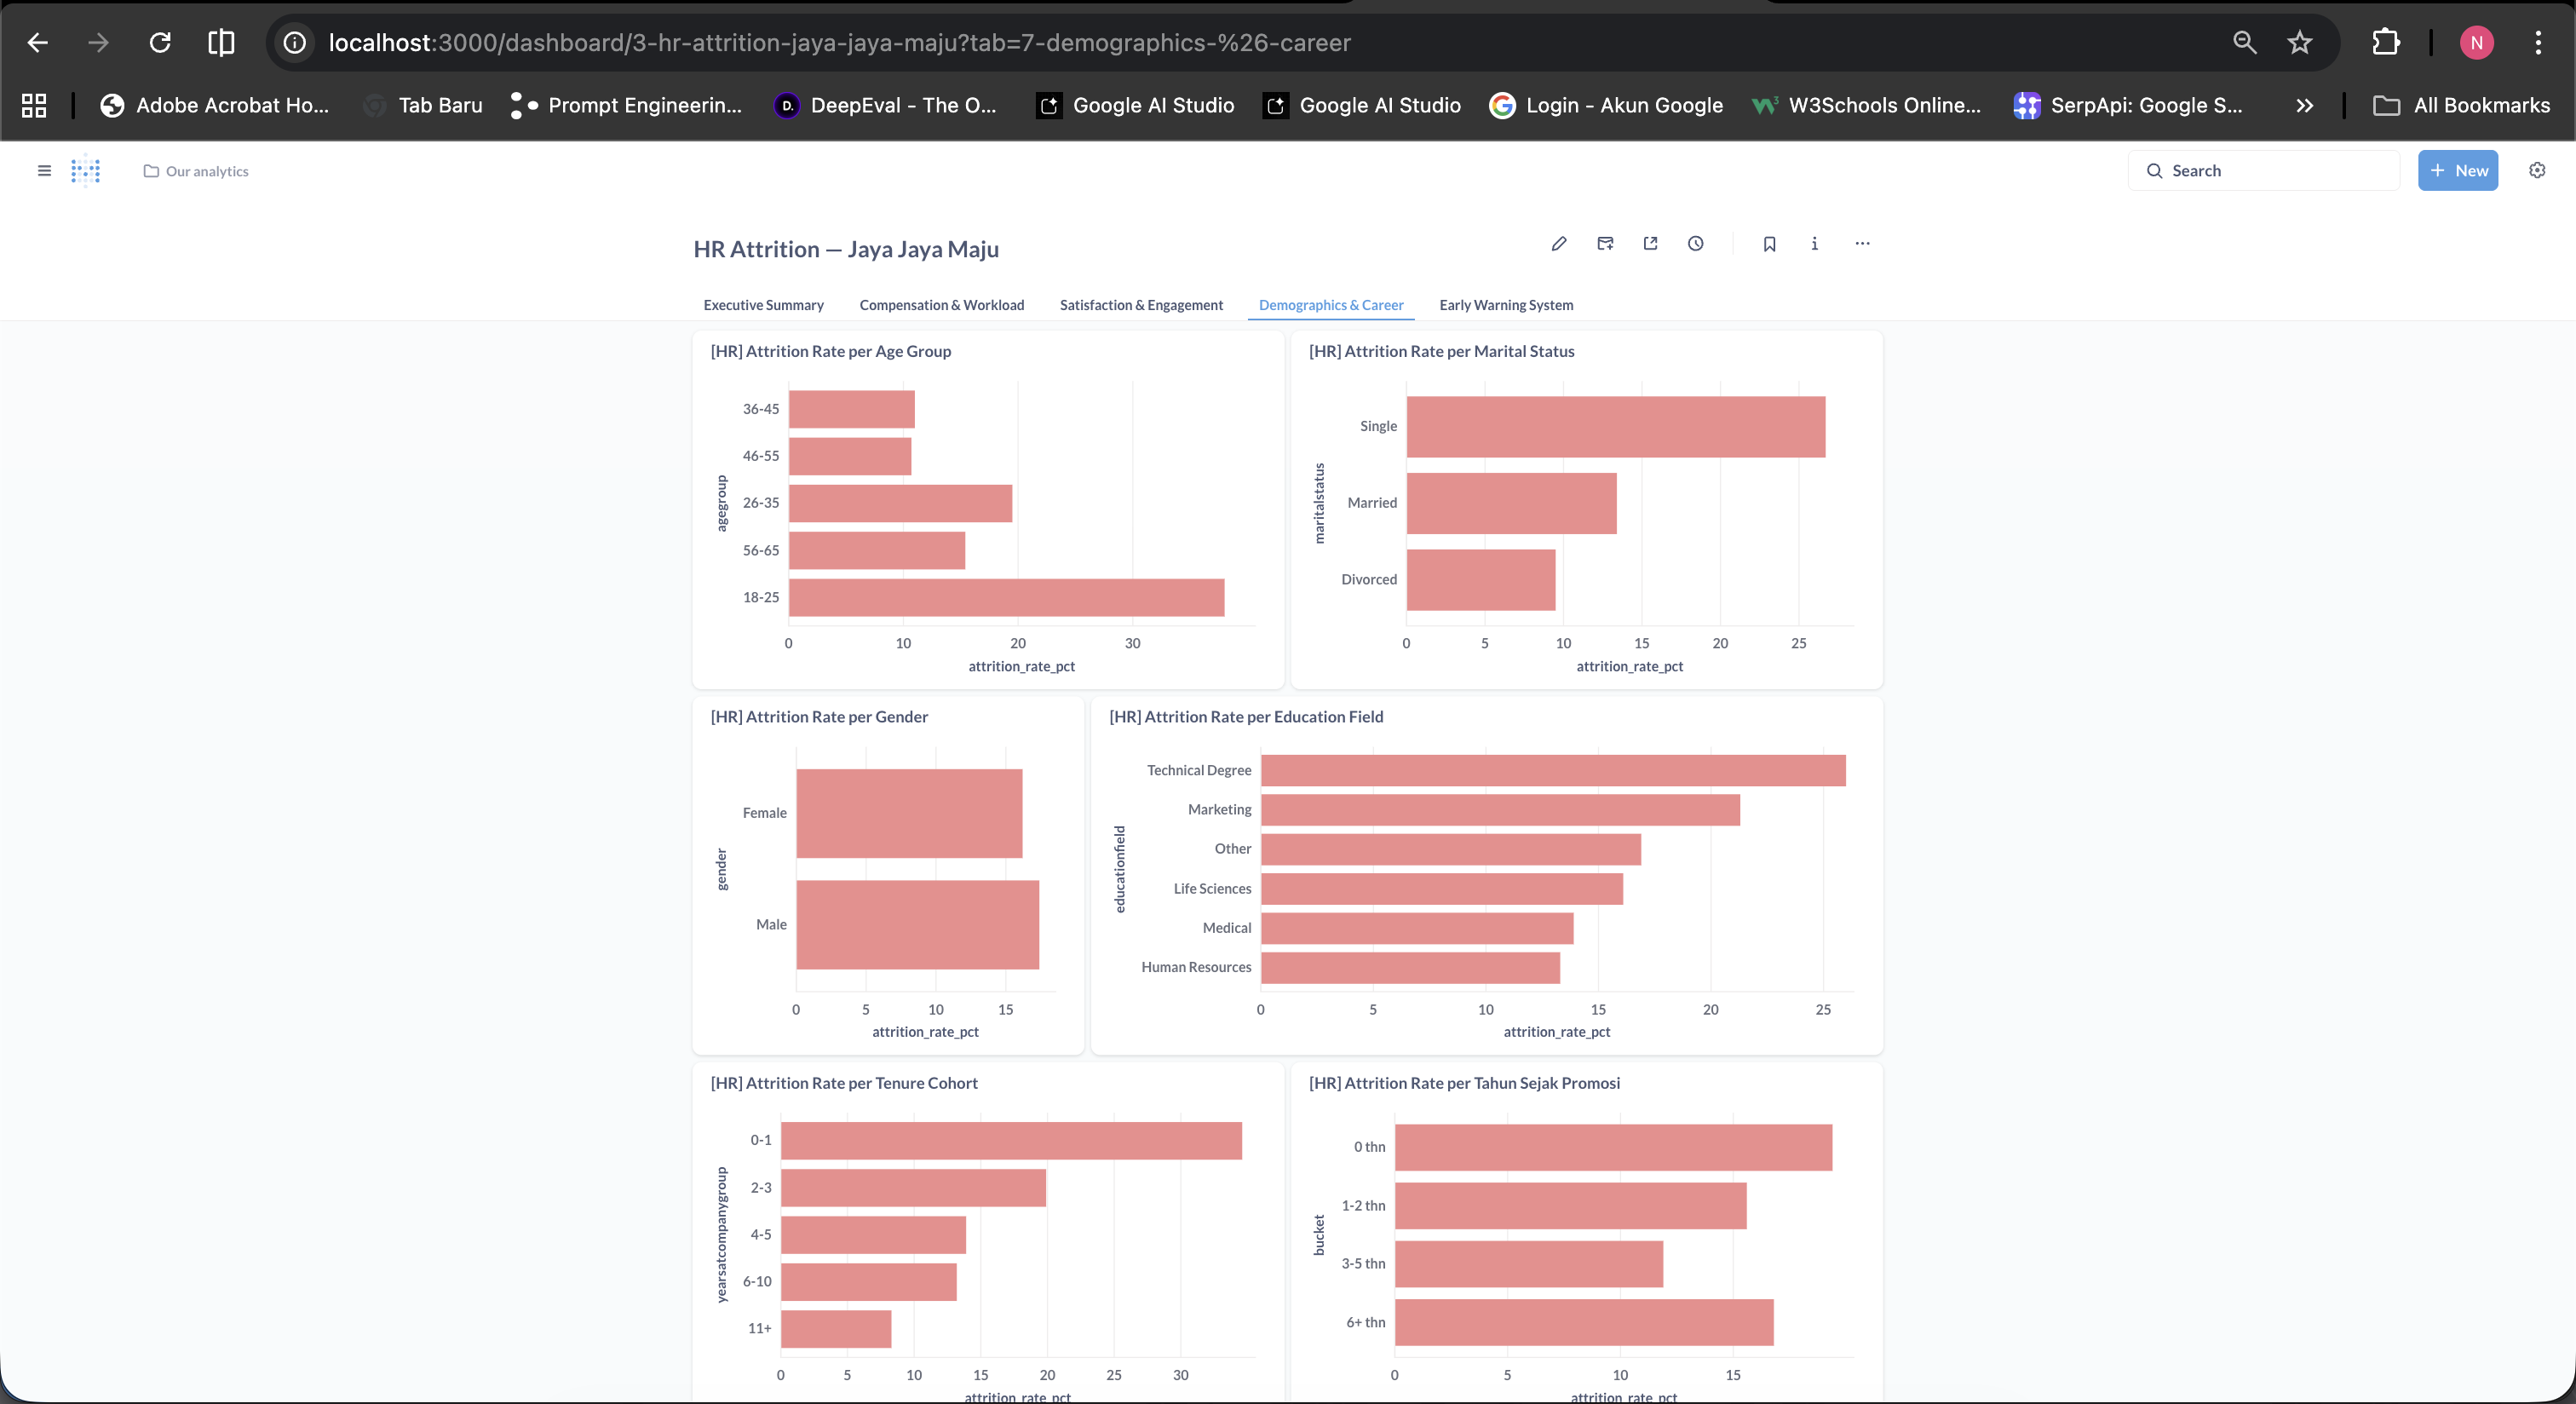This screenshot has height=1404, width=2576.
Task: Click the Metabase logo home icon
Action: click(86, 171)
